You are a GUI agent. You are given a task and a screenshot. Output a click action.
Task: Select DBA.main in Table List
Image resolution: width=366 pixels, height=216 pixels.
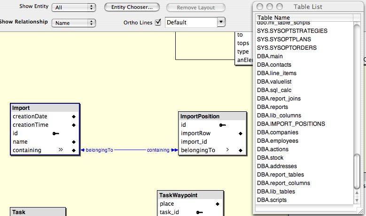270,56
